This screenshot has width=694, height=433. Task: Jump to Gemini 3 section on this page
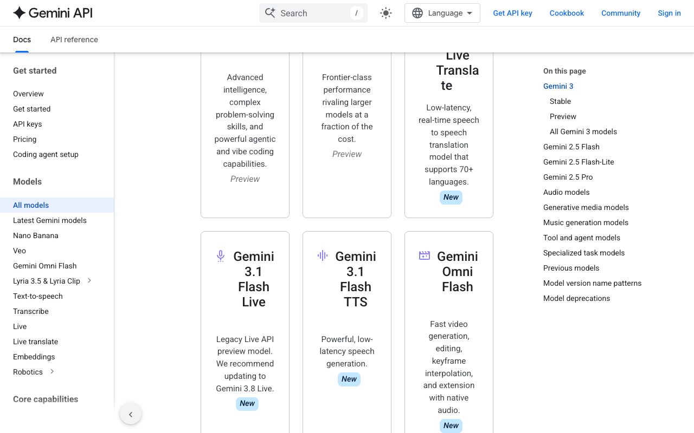558,86
